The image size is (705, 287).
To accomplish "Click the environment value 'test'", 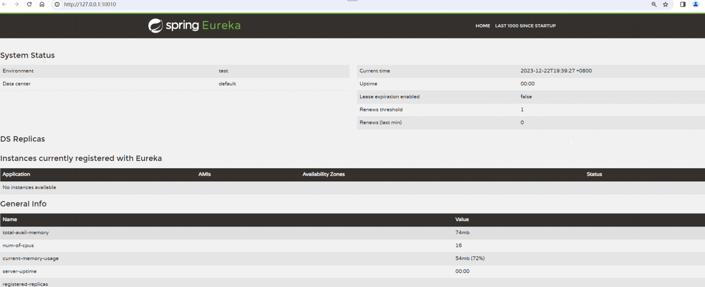I will (223, 71).
